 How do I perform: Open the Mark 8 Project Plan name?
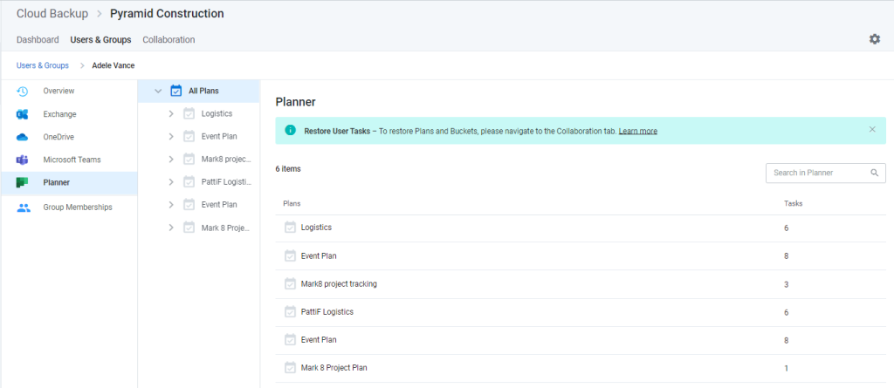[334, 367]
